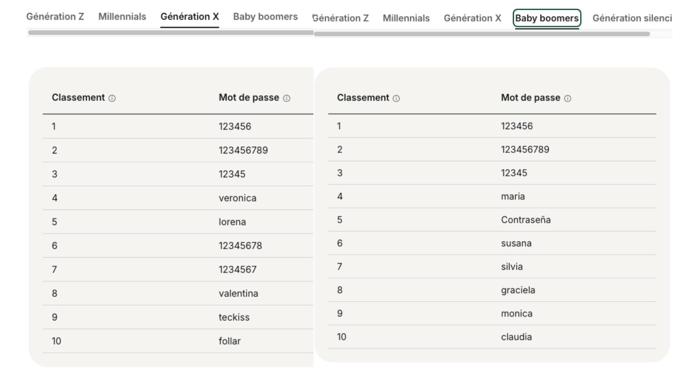Click the info icon next to left Classement header
Screen dimensions: 692x389
tap(112, 98)
